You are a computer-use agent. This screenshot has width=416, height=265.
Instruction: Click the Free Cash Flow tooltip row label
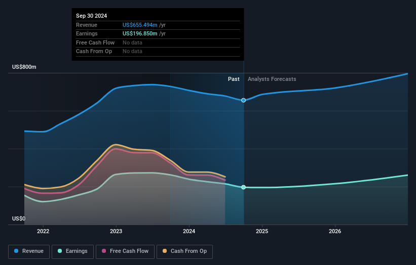click(x=95, y=42)
